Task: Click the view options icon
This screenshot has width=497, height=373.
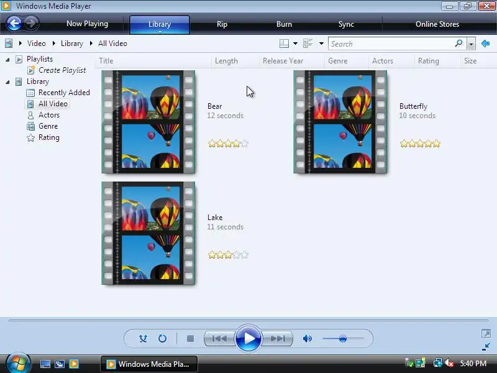Action: click(308, 44)
